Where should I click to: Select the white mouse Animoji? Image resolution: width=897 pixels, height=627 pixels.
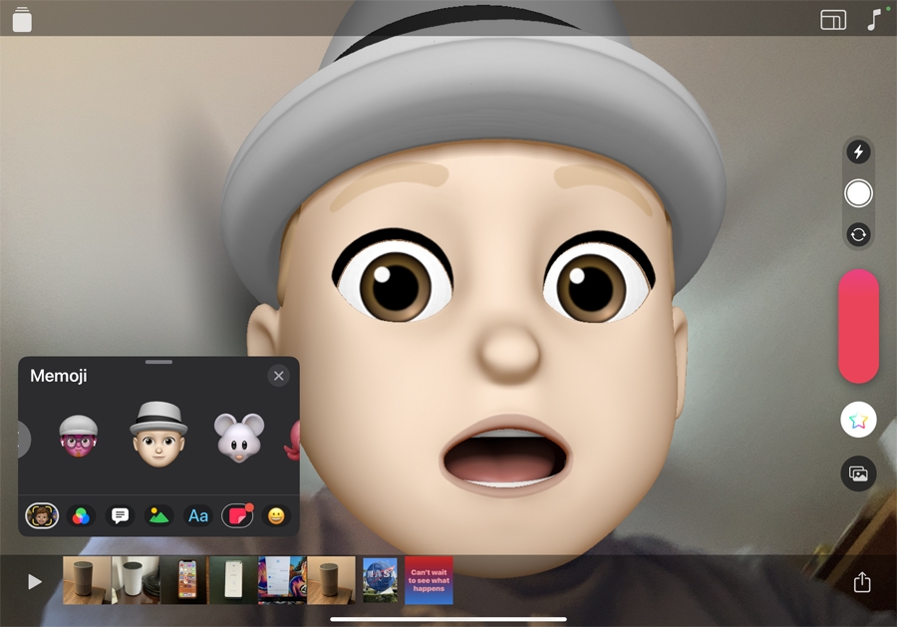(x=238, y=438)
